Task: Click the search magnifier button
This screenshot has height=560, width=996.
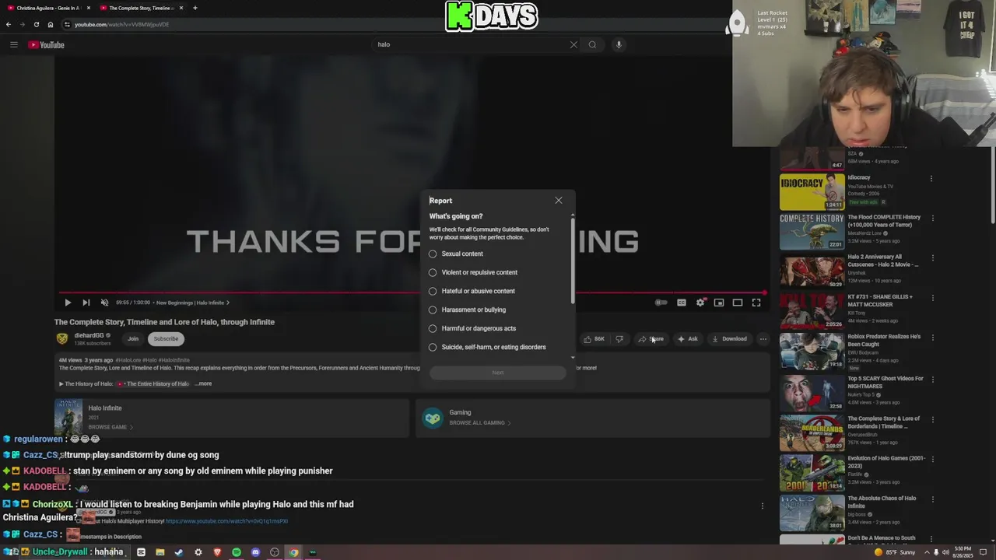Action: click(x=592, y=44)
